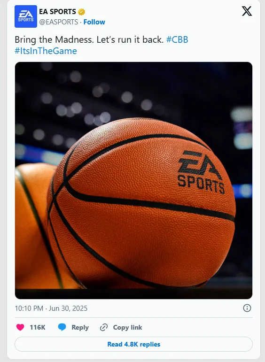Viewport: 265px width, 362px height.
Task: Open the tweet info icon
Action: [247, 308]
